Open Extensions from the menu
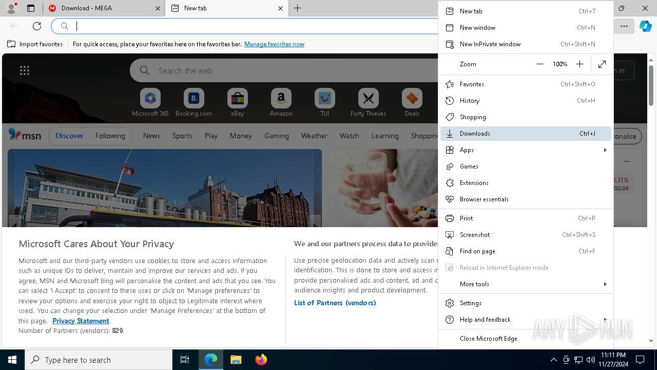 coord(526,183)
